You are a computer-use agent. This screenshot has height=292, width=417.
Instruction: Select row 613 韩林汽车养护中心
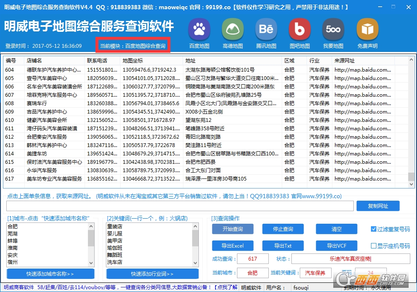(205, 145)
